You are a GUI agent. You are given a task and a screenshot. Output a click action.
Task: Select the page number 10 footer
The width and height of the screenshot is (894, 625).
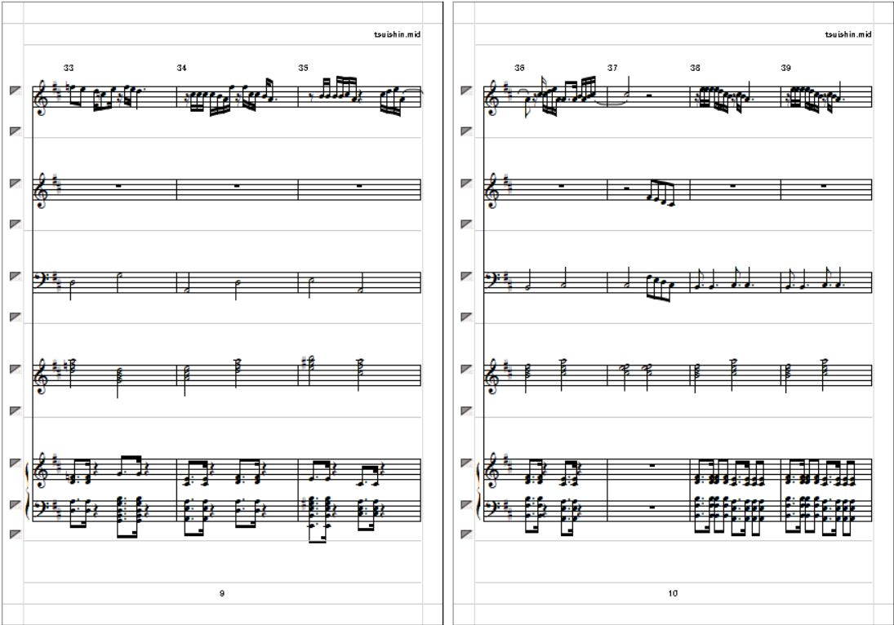673,594
